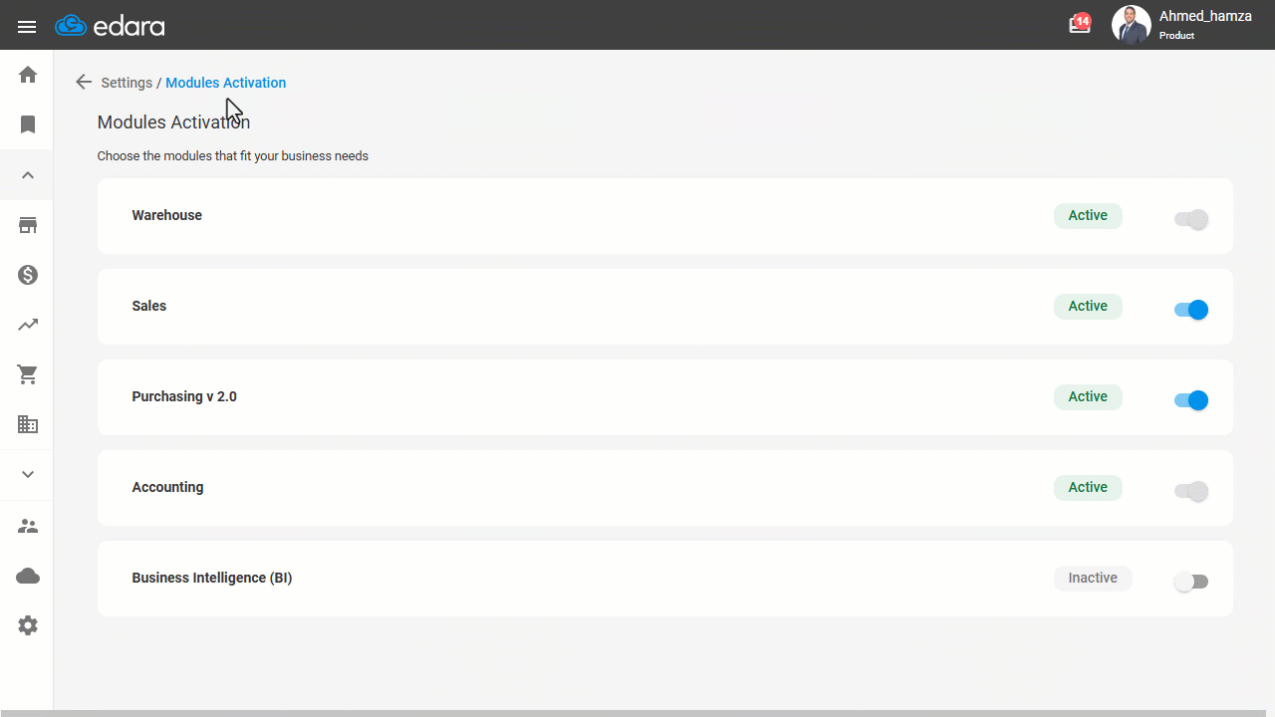The width and height of the screenshot is (1275, 717).
Task: Click the Purchasing Active status badge
Action: [x=1088, y=396]
